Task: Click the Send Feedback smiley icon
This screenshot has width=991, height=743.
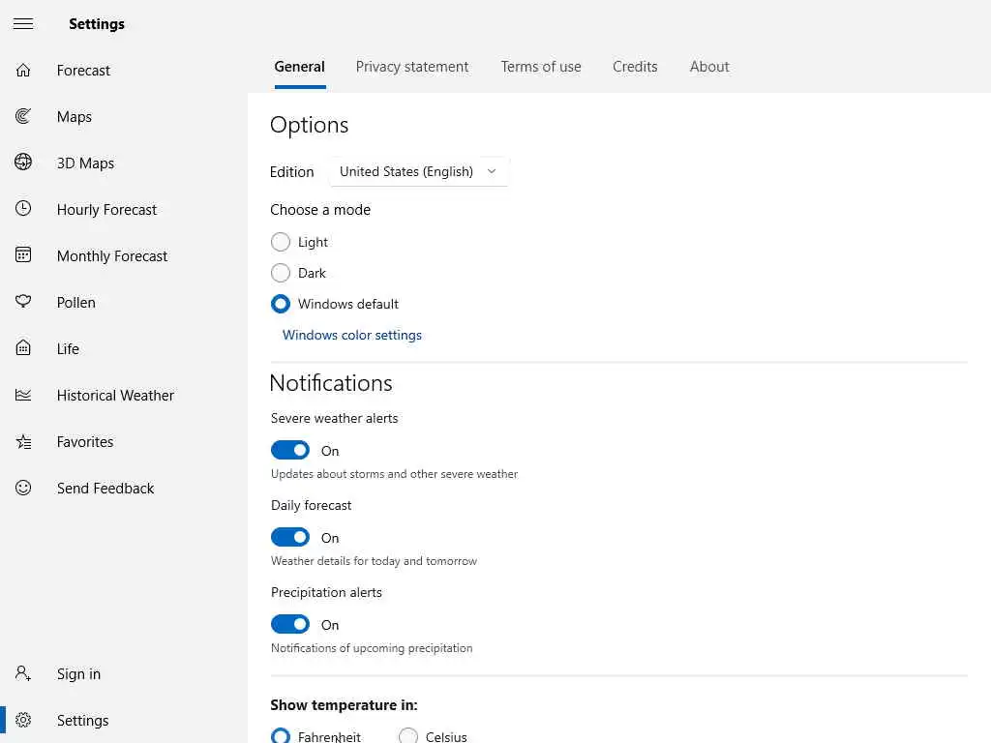Action: point(23,488)
